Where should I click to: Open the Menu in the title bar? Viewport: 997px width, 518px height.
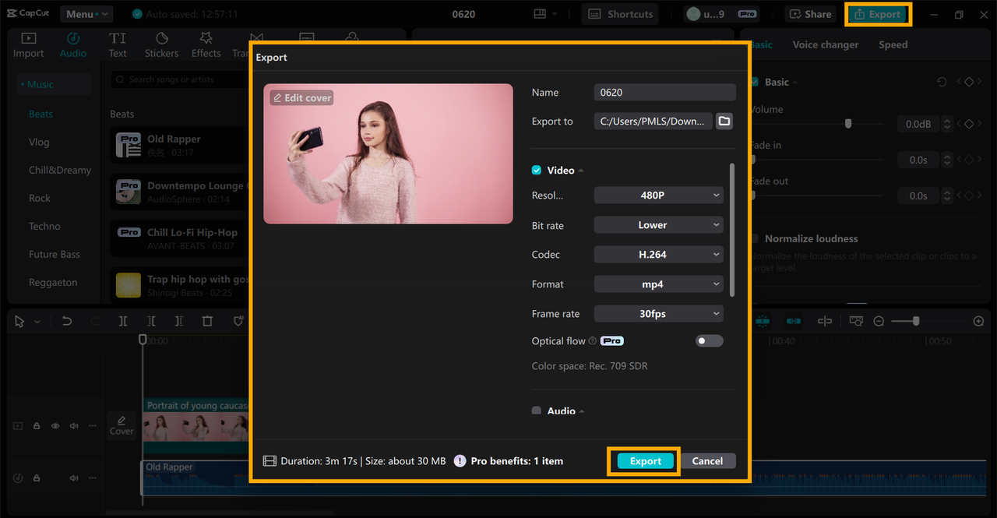click(x=86, y=13)
